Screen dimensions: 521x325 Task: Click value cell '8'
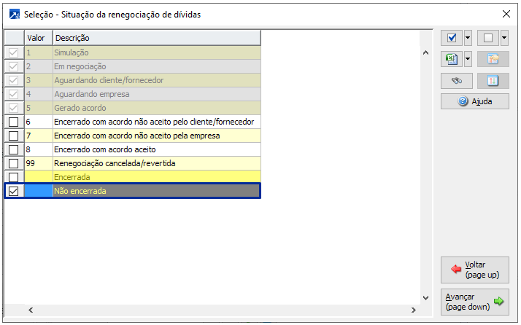point(39,149)
